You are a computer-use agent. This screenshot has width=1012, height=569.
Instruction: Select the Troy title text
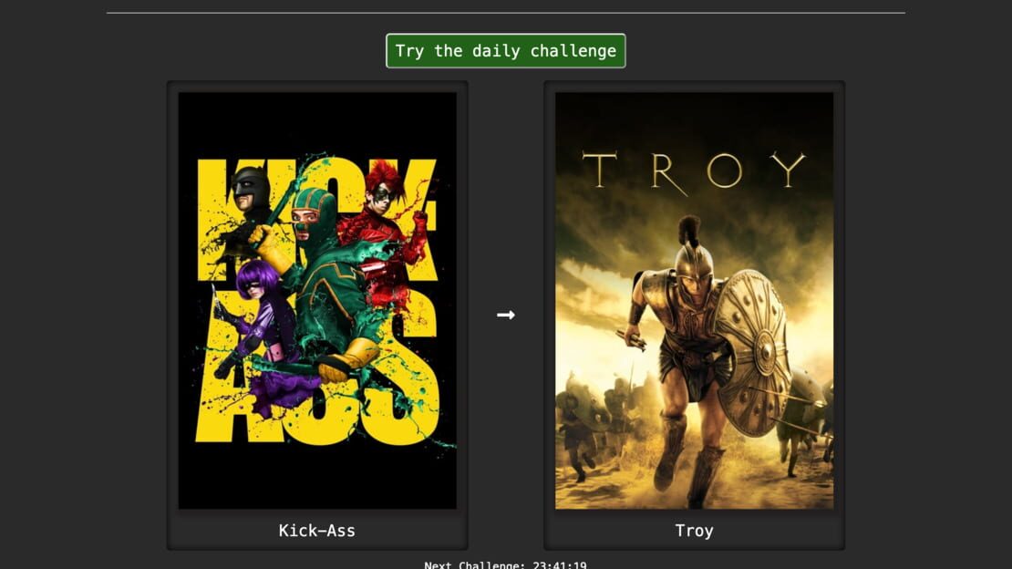[695, 531]
